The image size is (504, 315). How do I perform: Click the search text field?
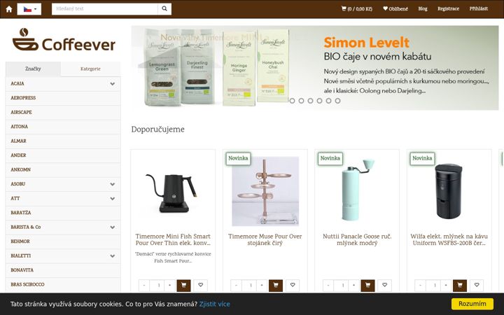click(x=105, y=9)
